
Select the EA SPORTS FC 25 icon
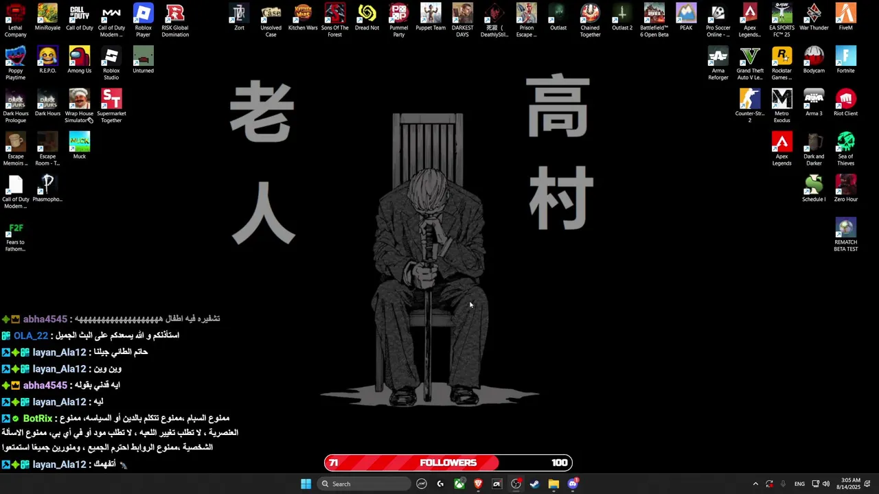tap(781, 21)
